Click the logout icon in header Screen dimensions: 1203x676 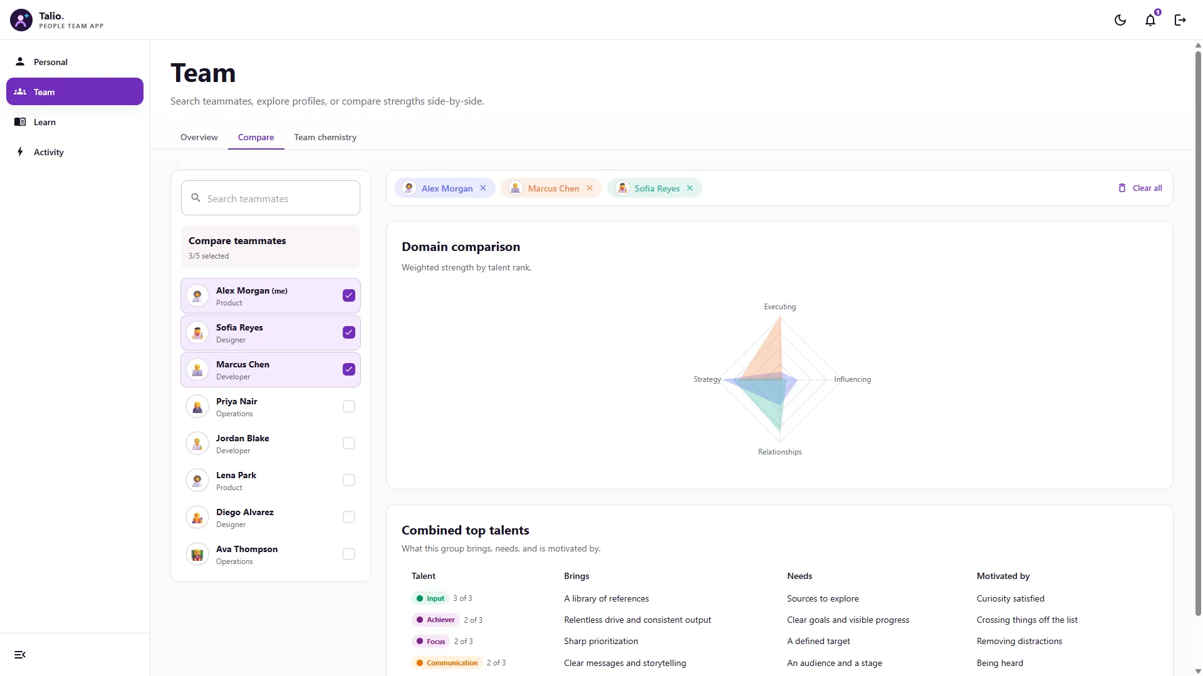point(1180,20)
